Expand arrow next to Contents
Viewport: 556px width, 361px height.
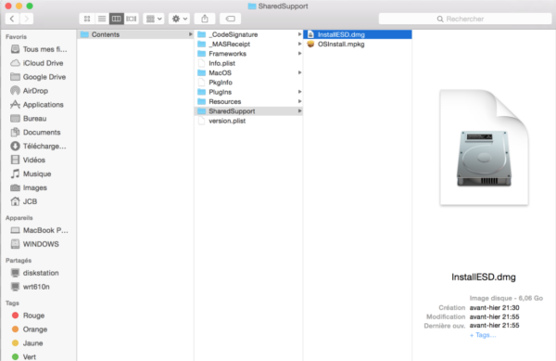click(190, 34)
